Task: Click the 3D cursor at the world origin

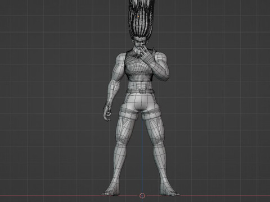Action: tap(142, 196)
